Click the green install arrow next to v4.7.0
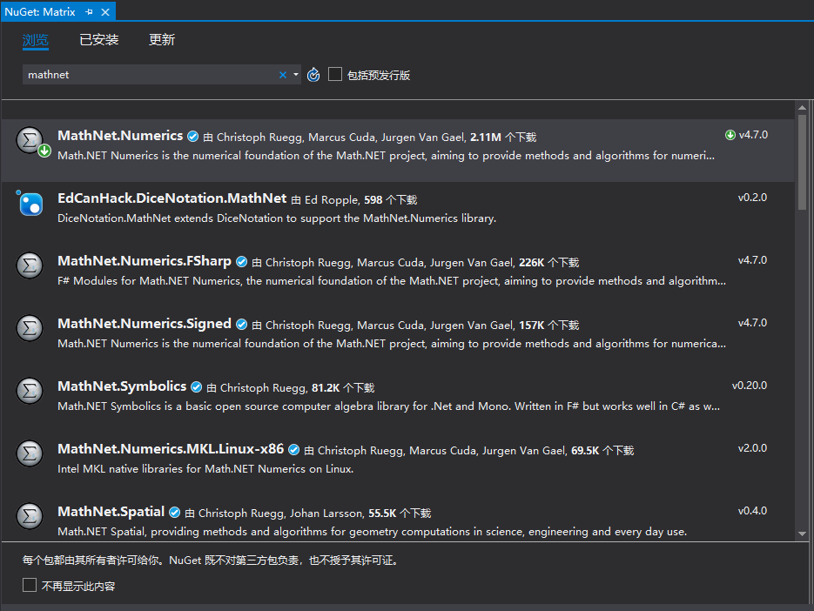814x611 pixels. (x=730, y=136)
